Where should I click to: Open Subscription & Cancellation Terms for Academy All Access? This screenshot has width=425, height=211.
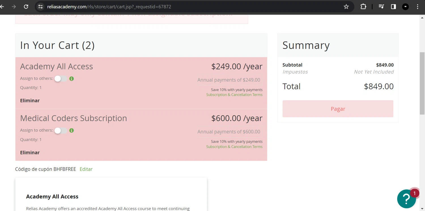pos(234,95)
